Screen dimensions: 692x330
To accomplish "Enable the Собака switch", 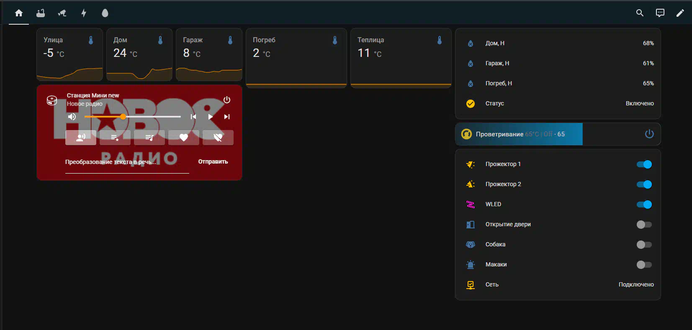I will [x=644, y=245].
